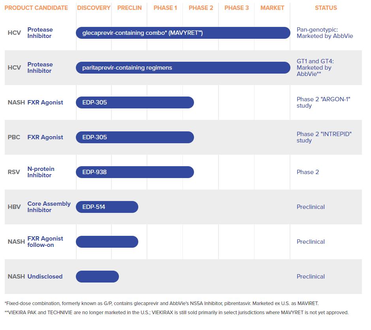This screenshot has height=330, width=371.
Task: Select the Phase 2 "ARGON-1" study status
Action: (x=323, y=102)
